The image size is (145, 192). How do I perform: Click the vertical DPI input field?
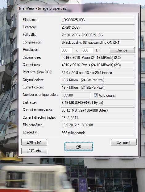pyautogui.click(x=88, y=50)
